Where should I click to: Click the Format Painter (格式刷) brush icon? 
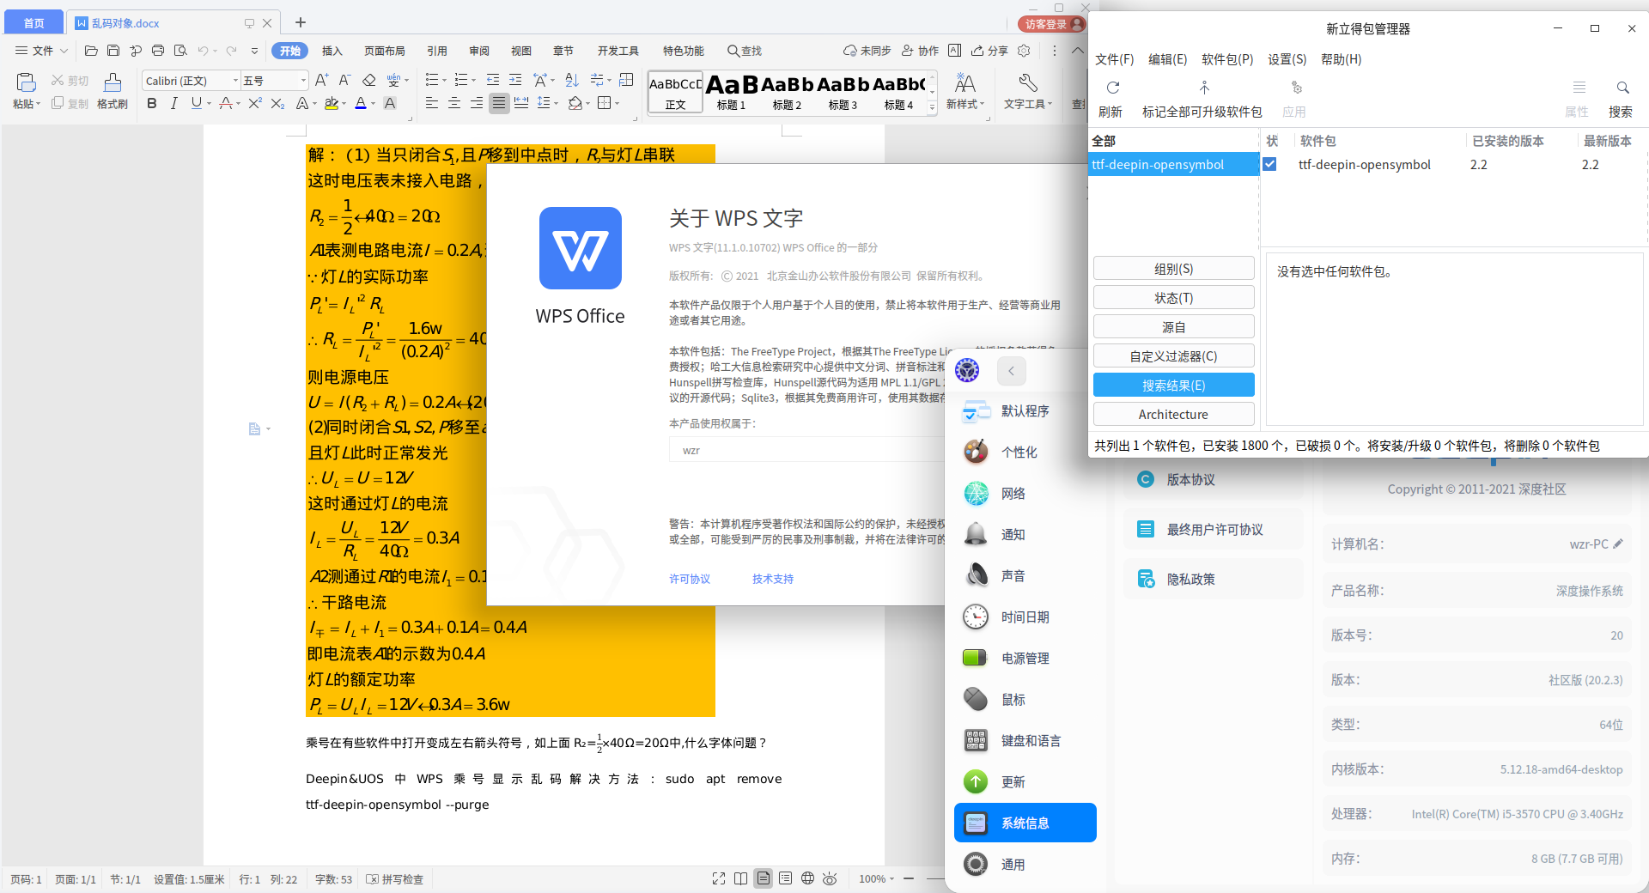click(x=113, y=82)
